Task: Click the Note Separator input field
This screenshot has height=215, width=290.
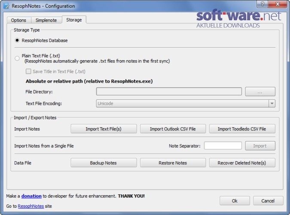Action: tap(223, 146)
